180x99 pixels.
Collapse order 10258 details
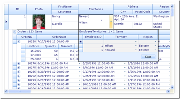pyautogui.click(x=19, y=42)
